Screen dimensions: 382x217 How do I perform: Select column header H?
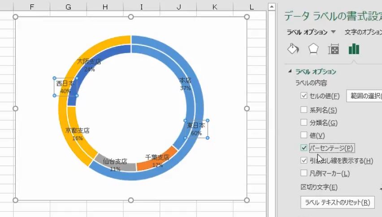(x=105, y=7)
